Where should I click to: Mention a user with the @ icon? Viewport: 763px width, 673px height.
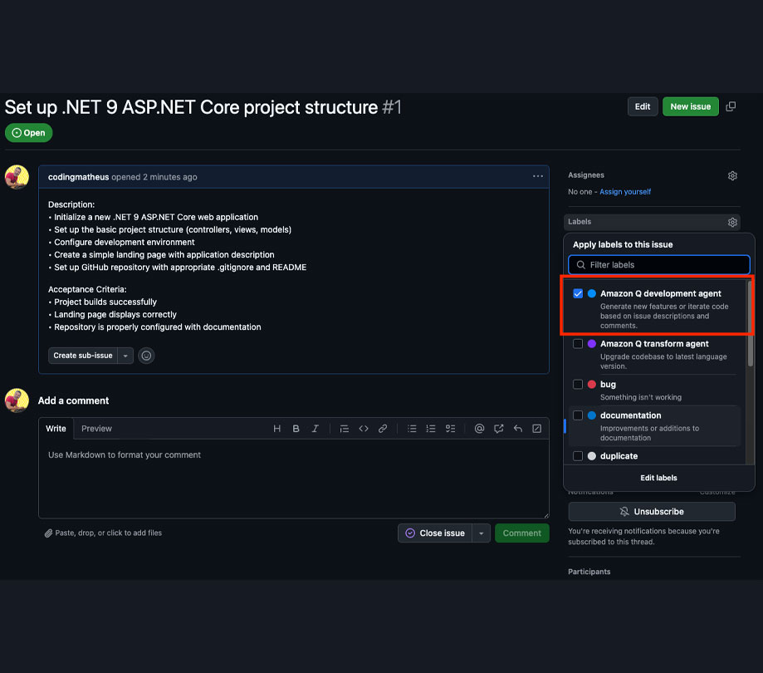click(x=479, y=429)
